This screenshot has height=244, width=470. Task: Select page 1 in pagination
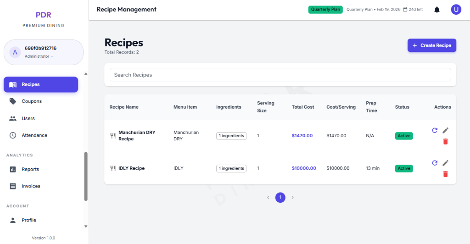(280, 197)
